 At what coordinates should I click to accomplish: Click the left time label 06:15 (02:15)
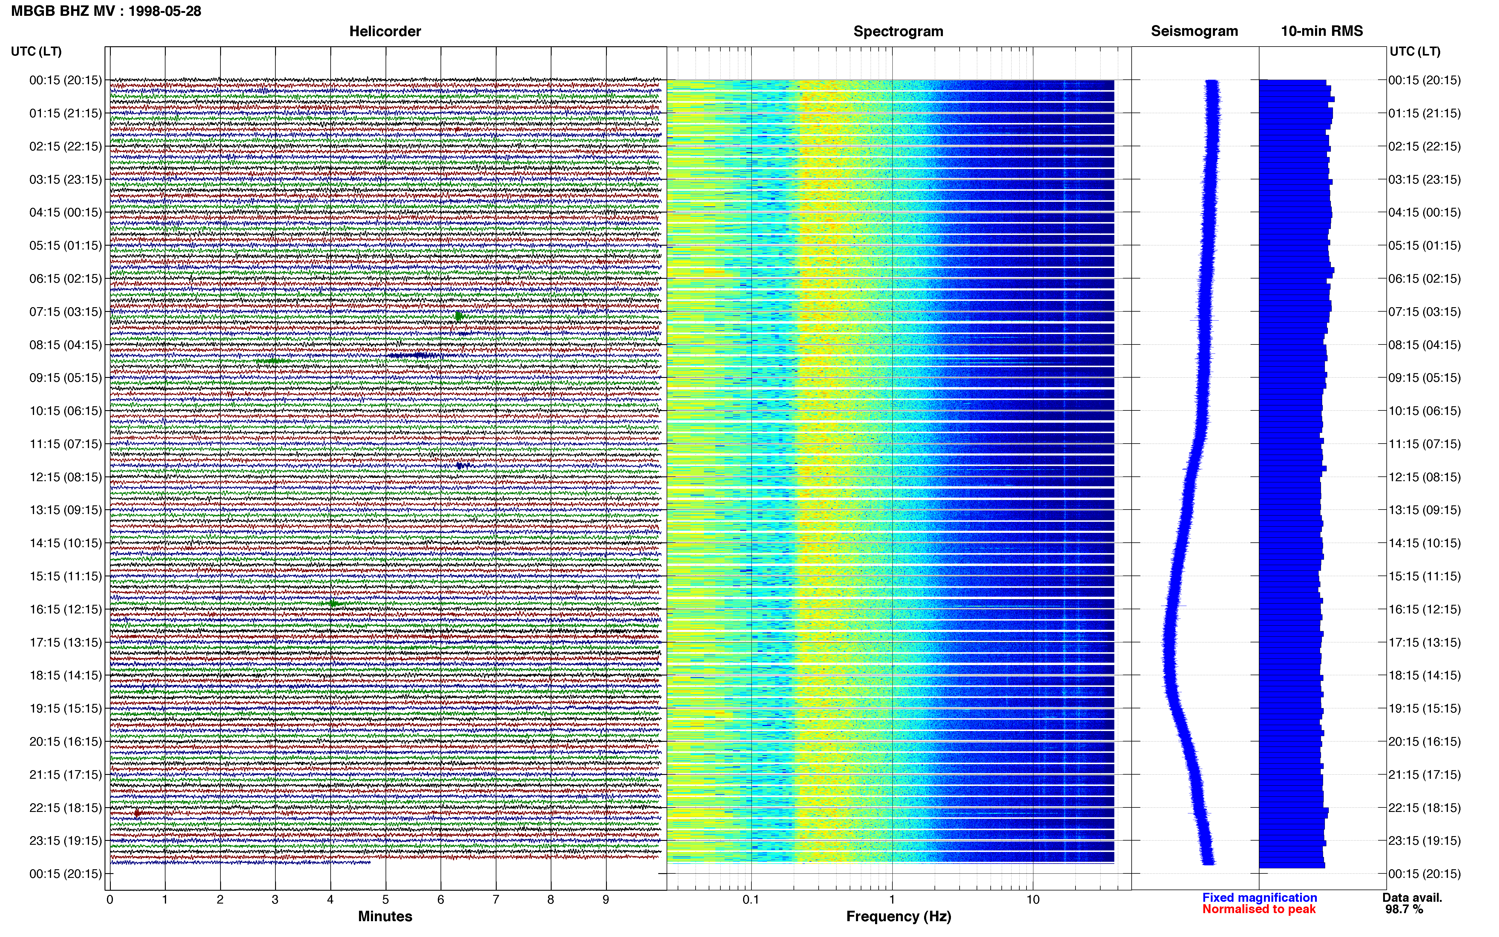click(66, 279)
